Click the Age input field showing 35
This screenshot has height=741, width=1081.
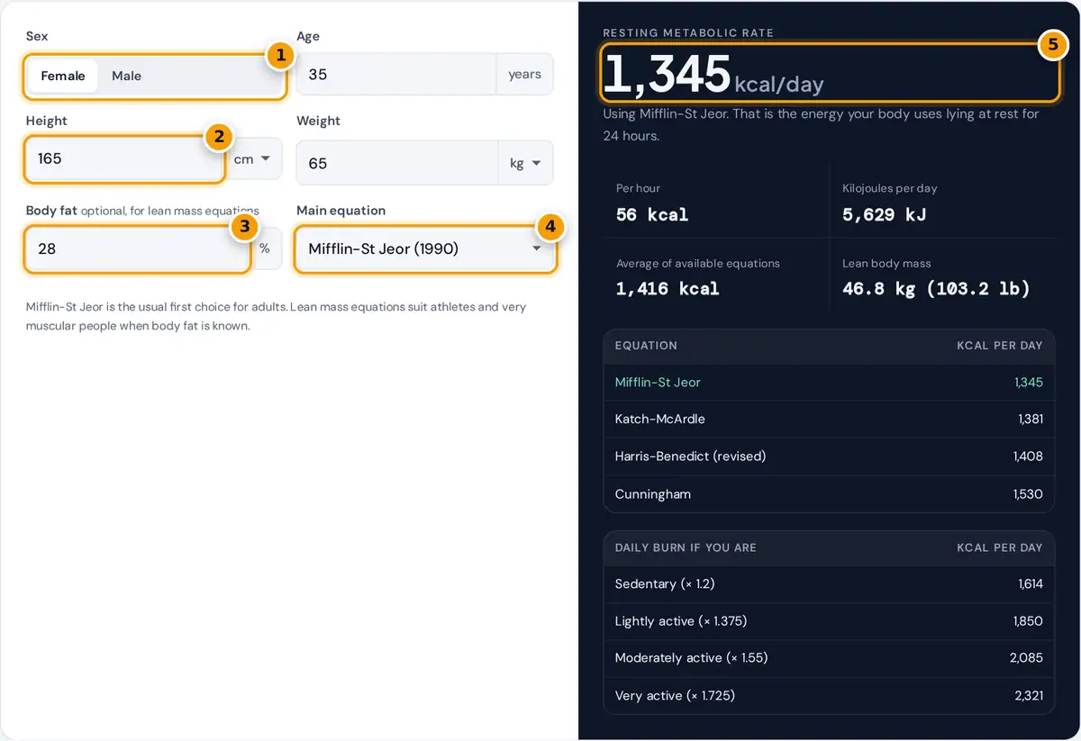point(396,75)
